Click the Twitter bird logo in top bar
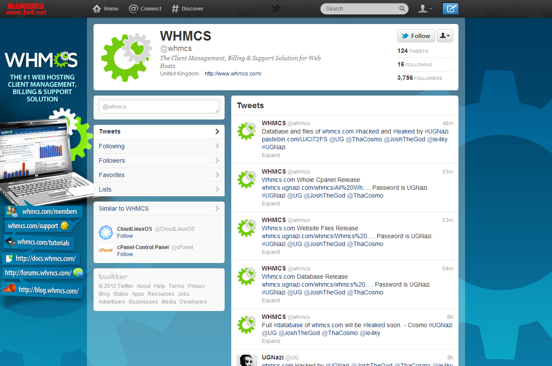552x366 pixels. pyautogui.click(x=276, y=8)
